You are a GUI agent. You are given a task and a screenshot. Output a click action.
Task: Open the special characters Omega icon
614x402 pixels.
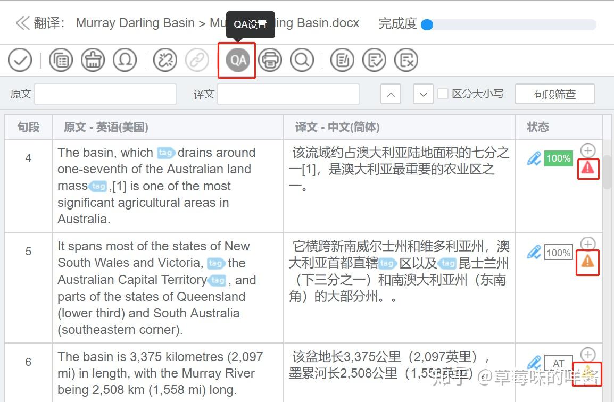(125, 60)
